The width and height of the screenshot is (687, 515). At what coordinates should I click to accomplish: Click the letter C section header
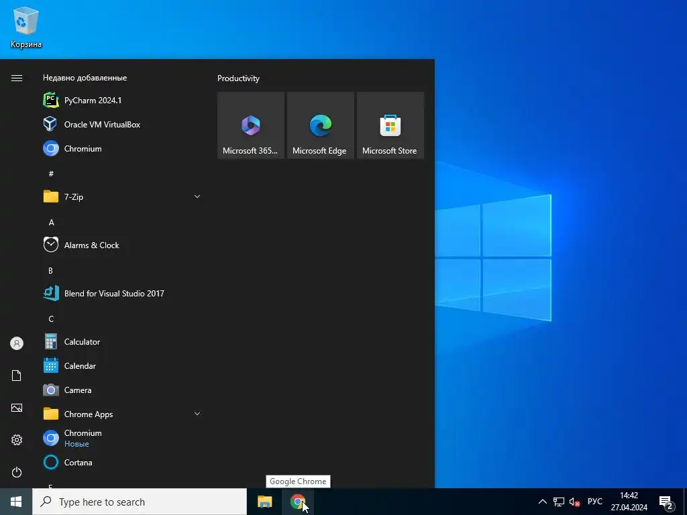(51, 319)
